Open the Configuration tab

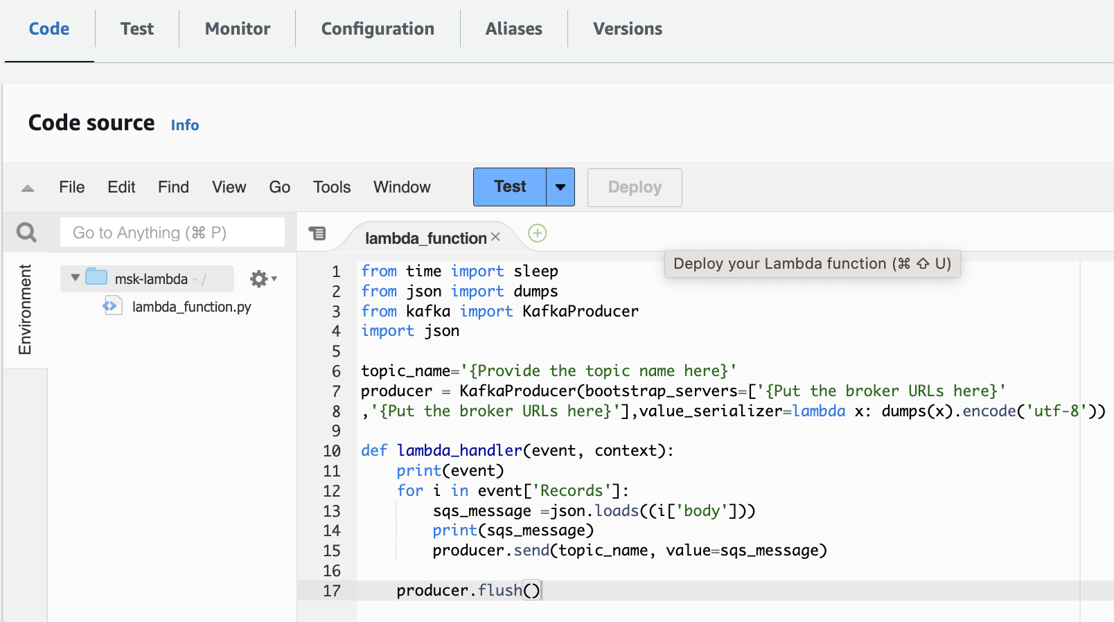(378, 29)
